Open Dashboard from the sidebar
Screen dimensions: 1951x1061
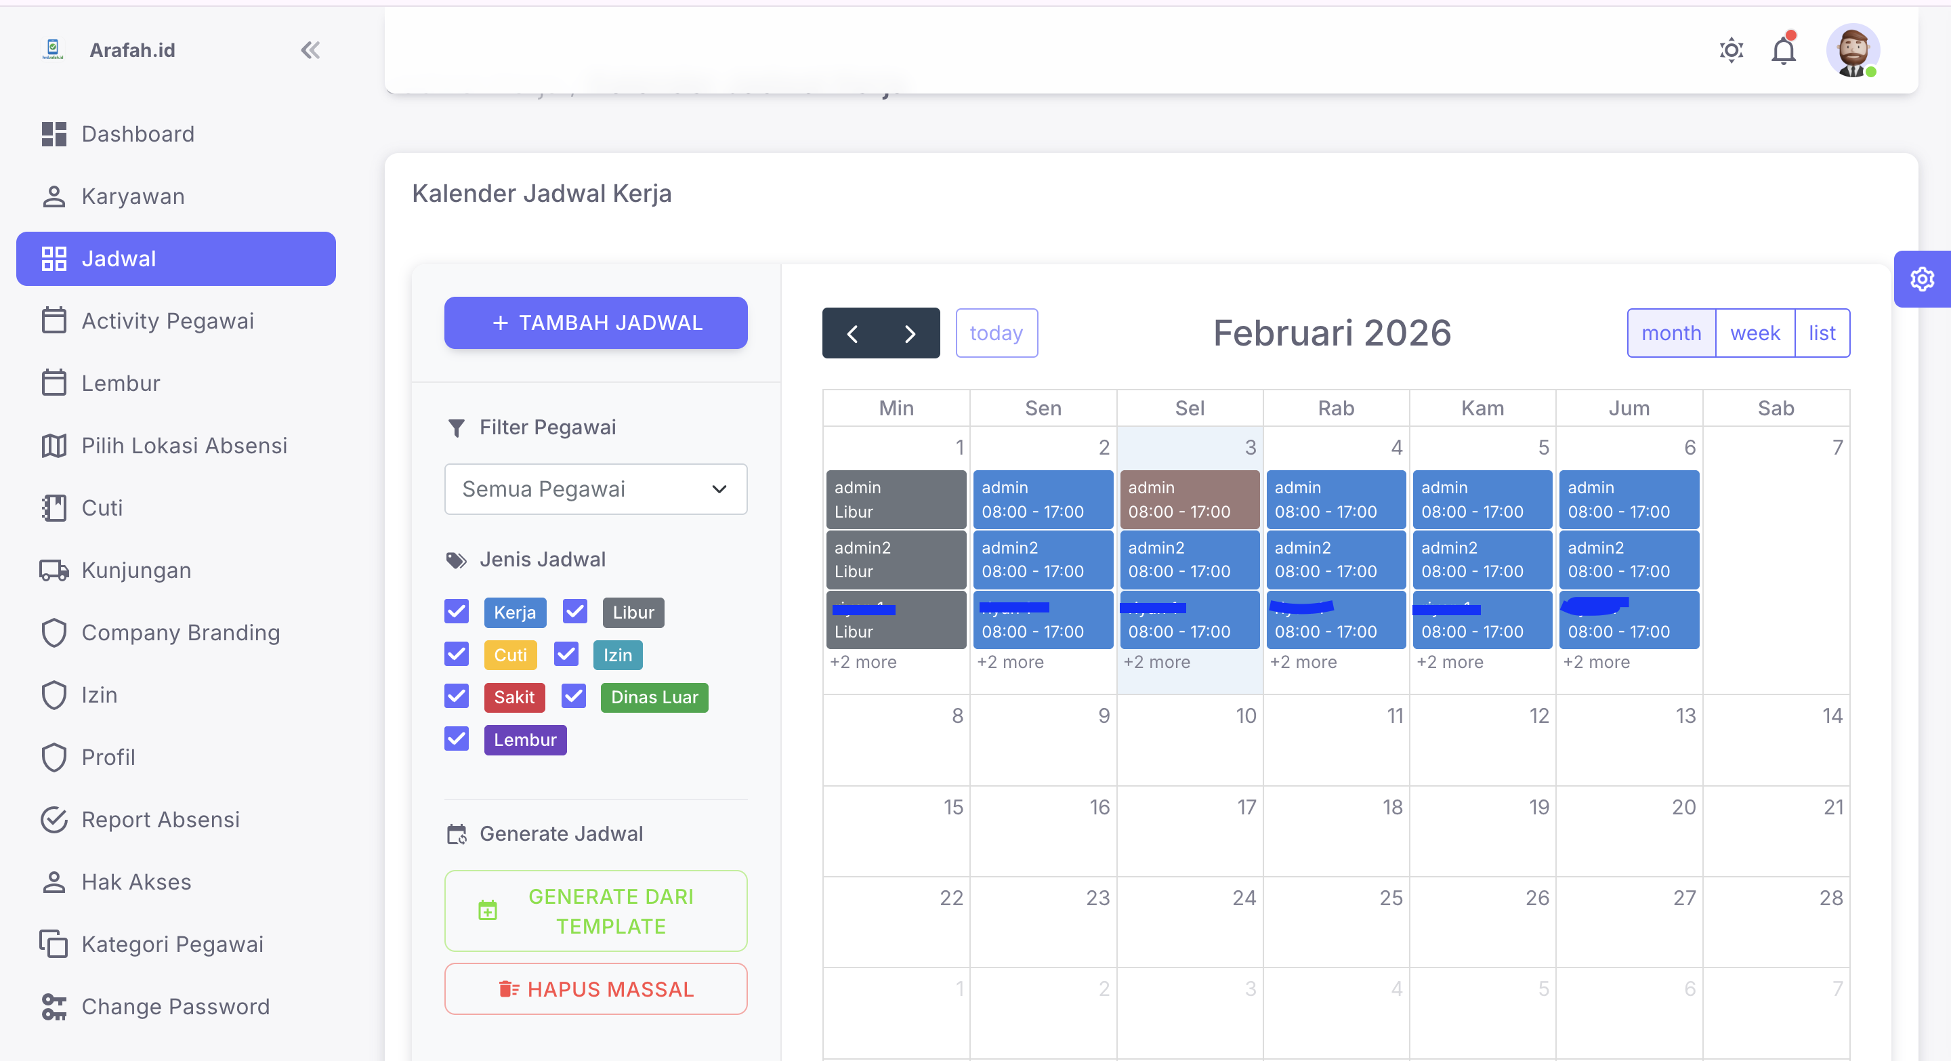pos(137,134)
